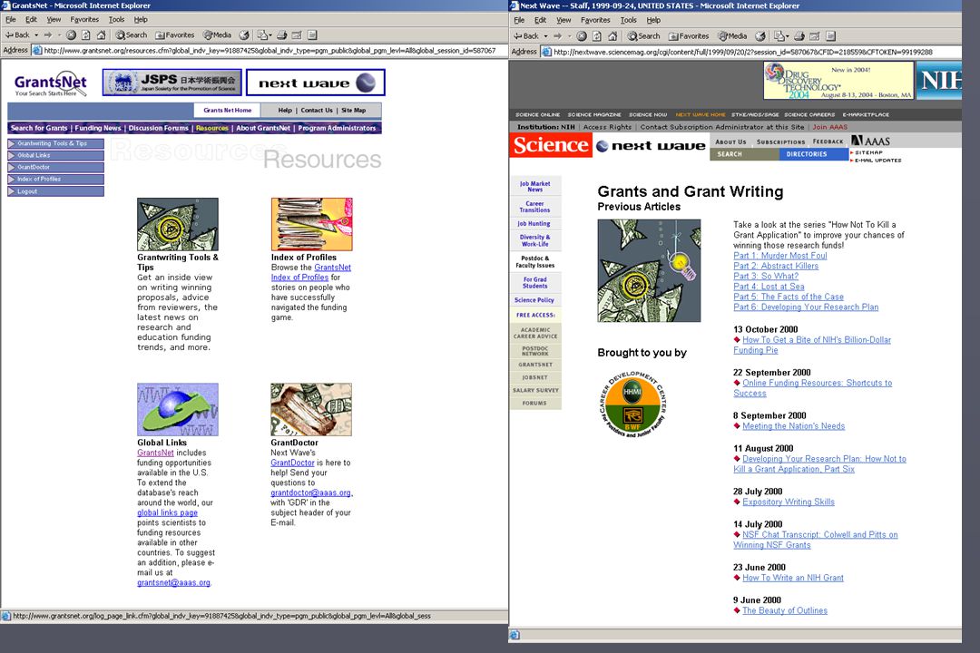Image resolution: width=980 pixels, height=653 pixels.
Task: Click GrantsNet window address bar
Action: (269, 51)
